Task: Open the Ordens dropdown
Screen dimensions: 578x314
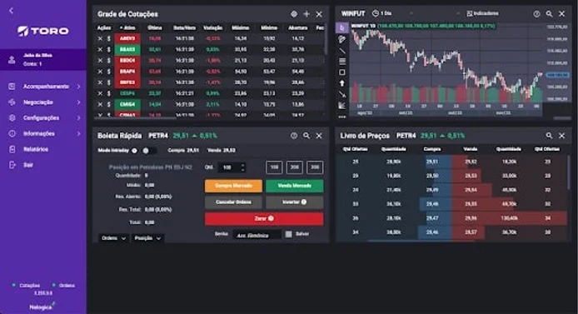Action: click(113, 238)
